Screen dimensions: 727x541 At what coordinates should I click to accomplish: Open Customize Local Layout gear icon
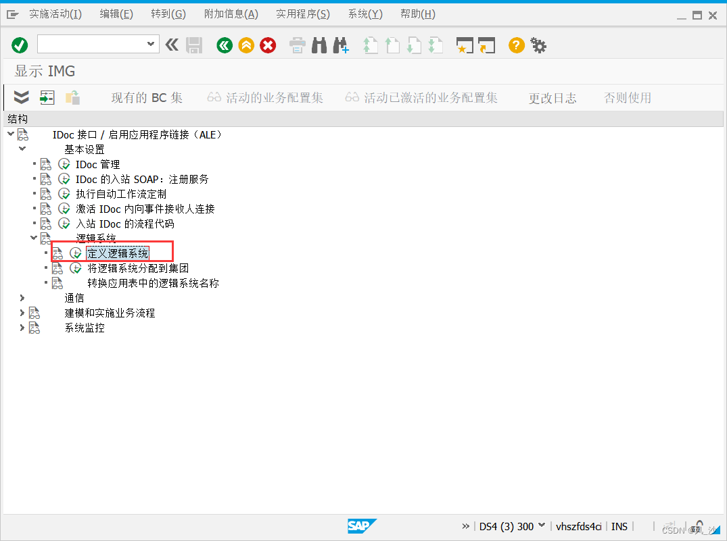tap(538, 45)
